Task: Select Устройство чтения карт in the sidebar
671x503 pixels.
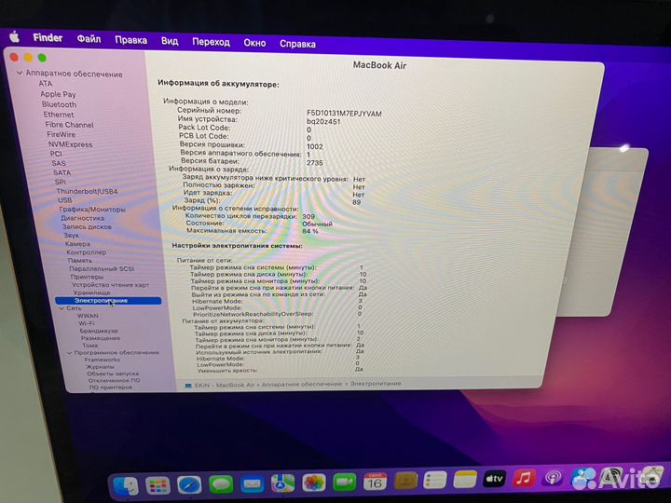Action: point(110,285)
